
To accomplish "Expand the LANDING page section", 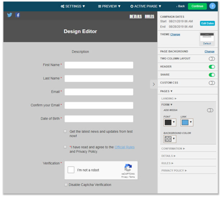I will coord(169,98).
